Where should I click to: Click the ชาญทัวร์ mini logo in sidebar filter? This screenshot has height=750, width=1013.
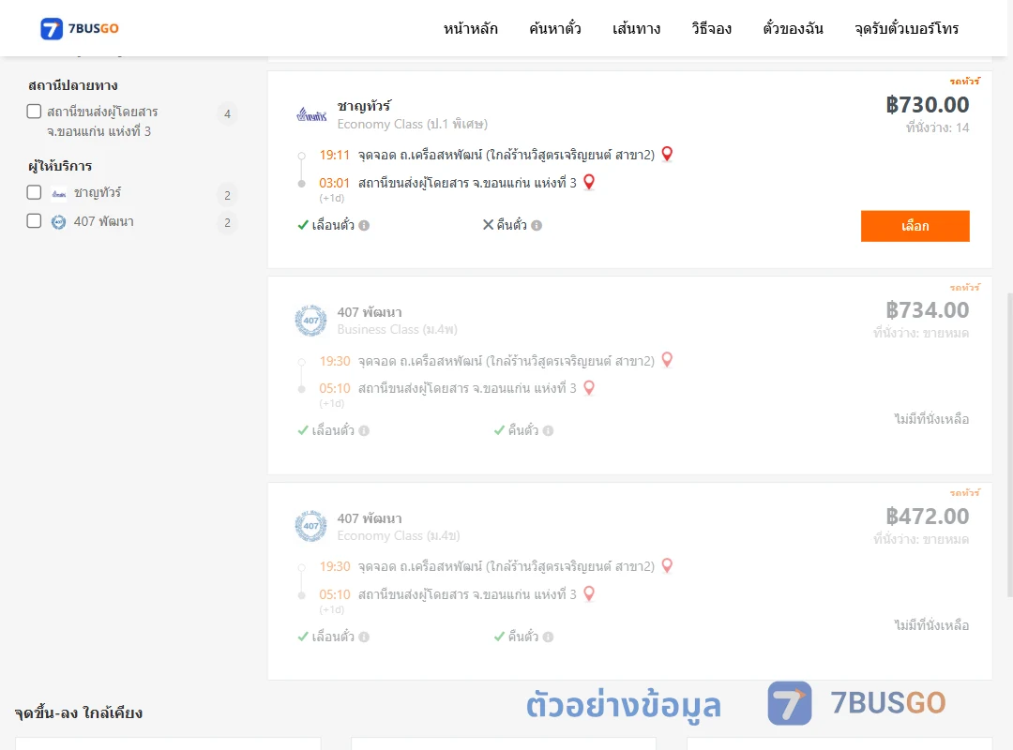pyautogui.click(x=59, y=193)
